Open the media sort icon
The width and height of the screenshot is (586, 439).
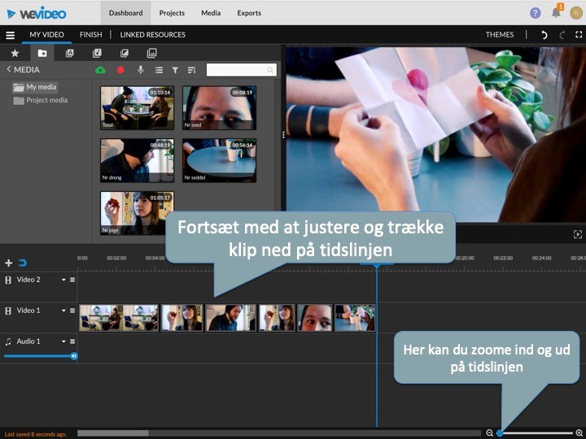click(191, 70)
